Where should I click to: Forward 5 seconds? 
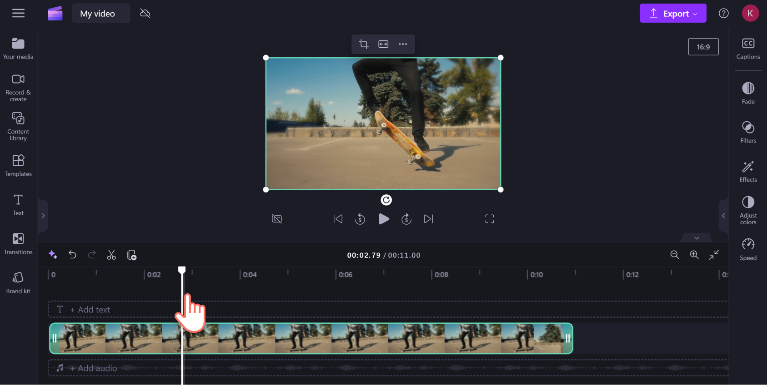click(406, 219)
